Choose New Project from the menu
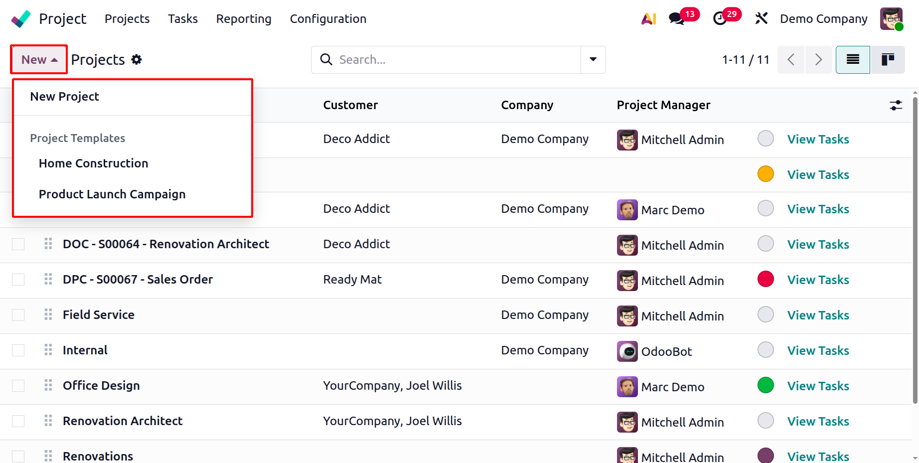Viewport: 919px width, 463px height. click(65, 97)
